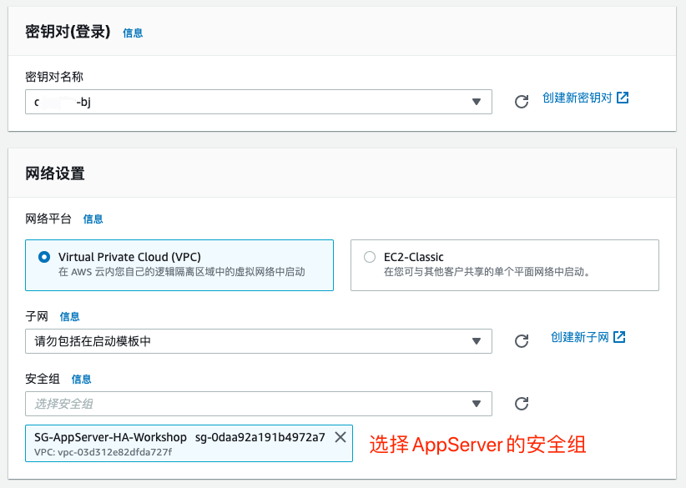Refresh the security group list

coord(522,404)
